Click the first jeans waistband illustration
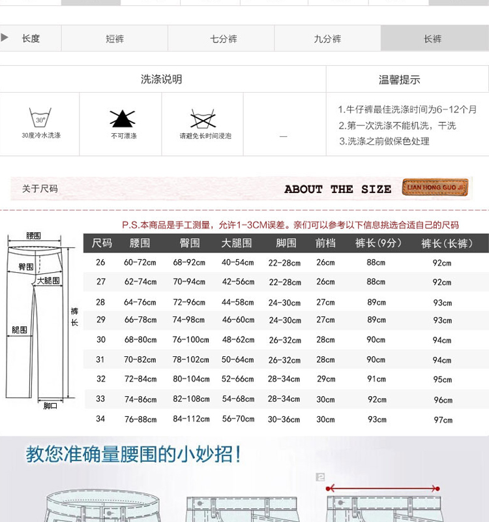The height and width of the screenshot is (522, 489). (x=103, y=505)
